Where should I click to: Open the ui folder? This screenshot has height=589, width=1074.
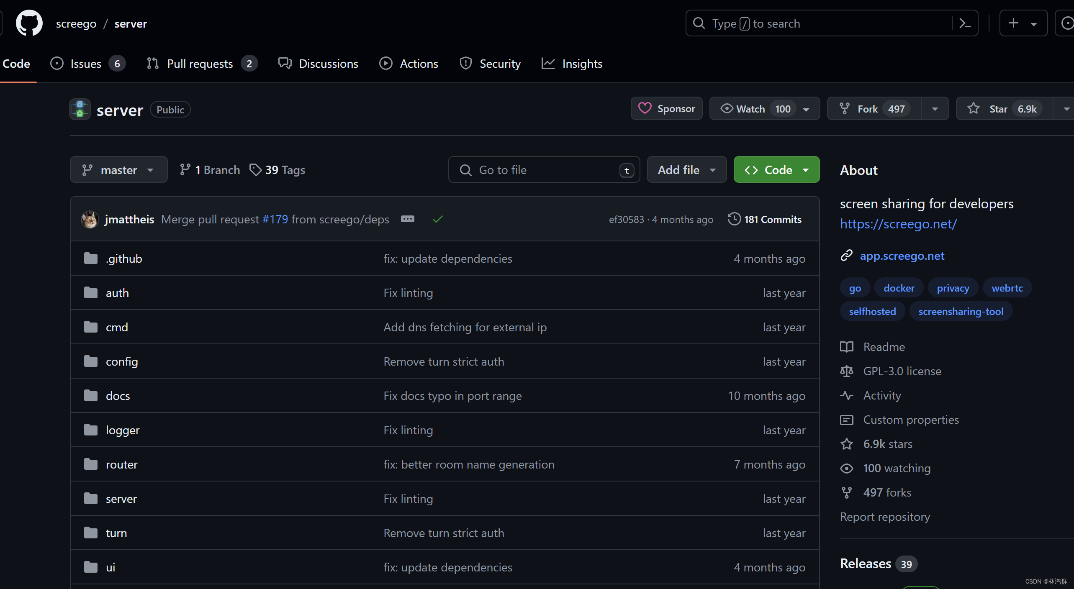pos(110,567)
